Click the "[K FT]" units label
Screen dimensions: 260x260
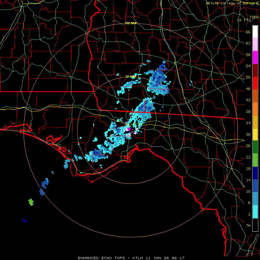coord(244,20)
